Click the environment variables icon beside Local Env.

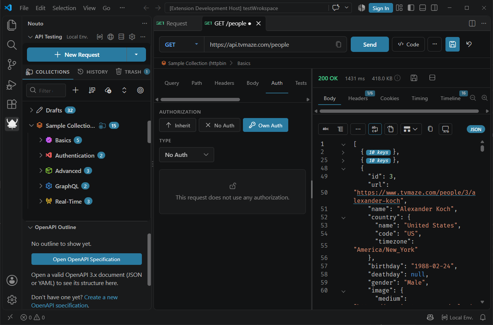click(x=100, y=37)
